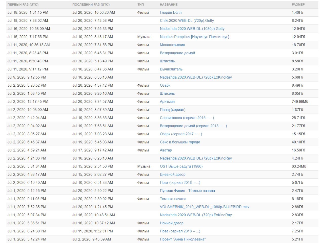This screenshot has height=243, width=324.
Task: Open Nautilus Pompilius [Наутилус Помпилиус] link
Action: click(x=194, y=37)
